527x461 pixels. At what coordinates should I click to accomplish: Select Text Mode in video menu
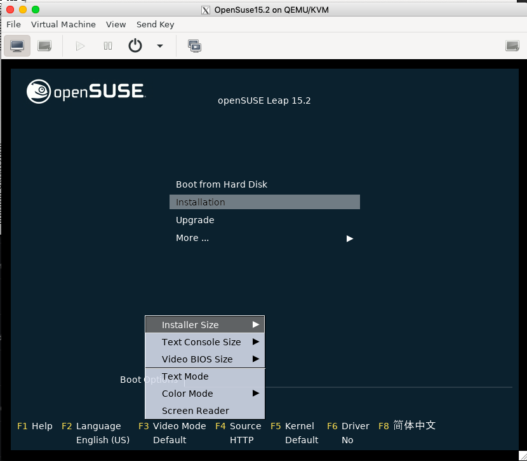(x=204, y=376)
